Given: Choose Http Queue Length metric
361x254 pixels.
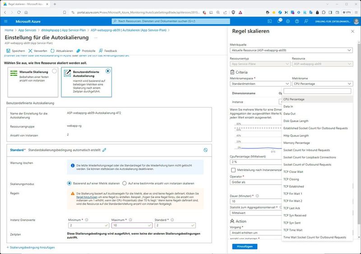Looking at the screenshot, I should click(317, 136).
